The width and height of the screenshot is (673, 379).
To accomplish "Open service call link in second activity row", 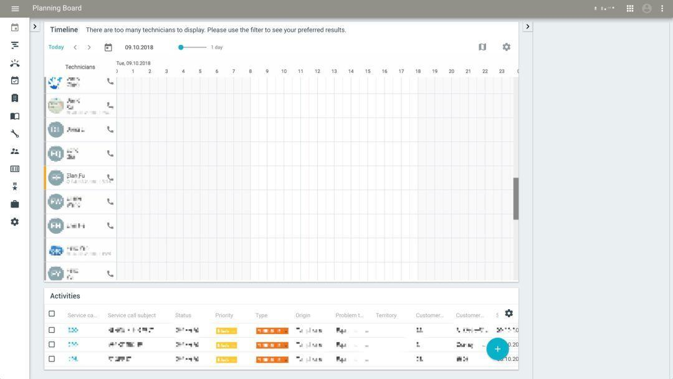I will click(x=73, y=344).
